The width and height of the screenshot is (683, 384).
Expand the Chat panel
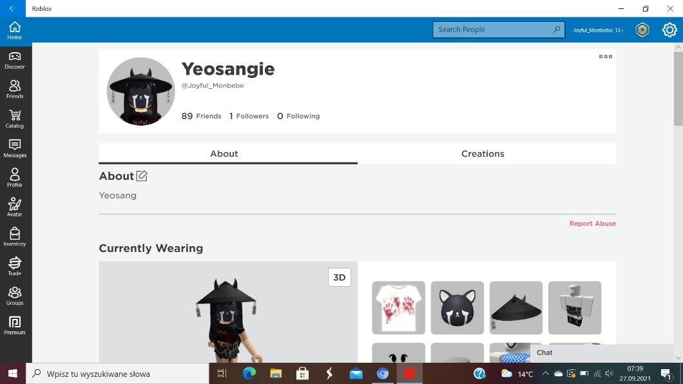580,352
